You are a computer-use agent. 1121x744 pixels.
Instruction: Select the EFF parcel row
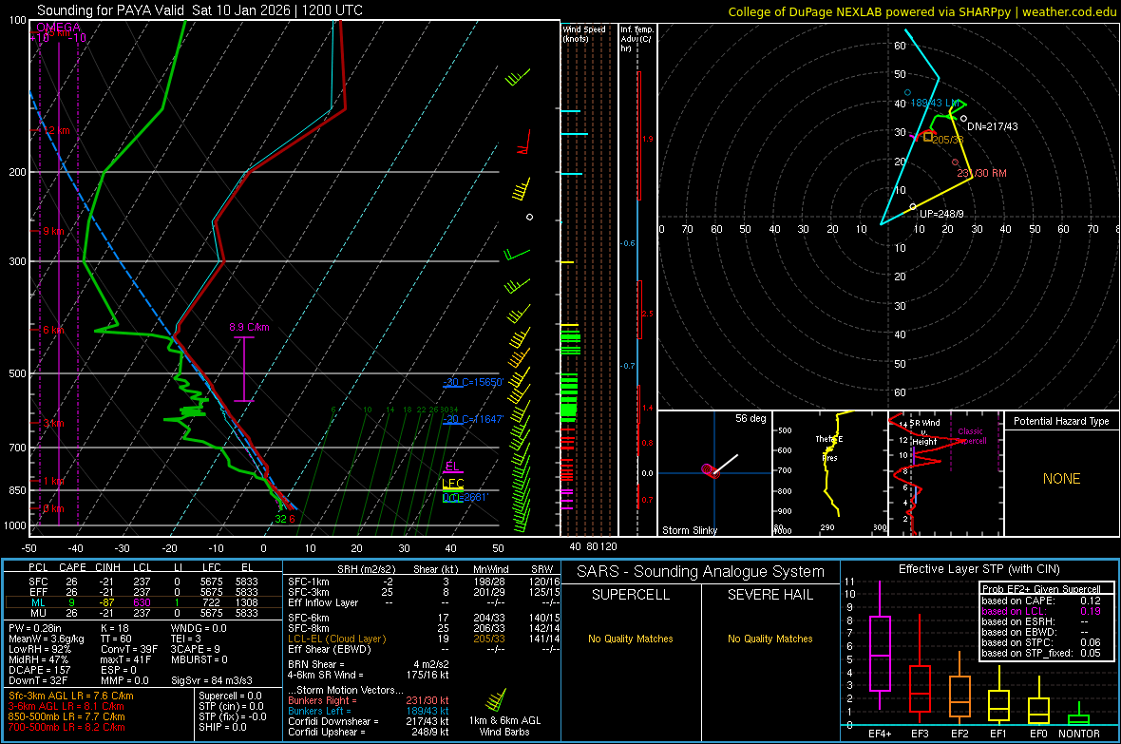click(x=143, y=592)
